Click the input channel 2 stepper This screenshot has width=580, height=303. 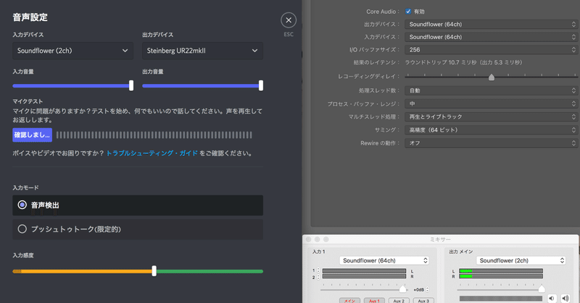pos(318,277)
